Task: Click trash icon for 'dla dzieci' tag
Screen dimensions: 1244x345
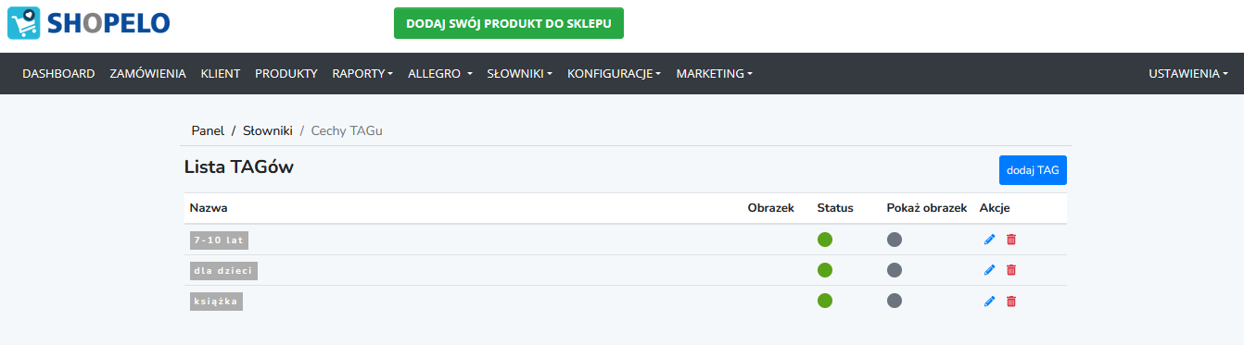Action: click(1011, 270)
